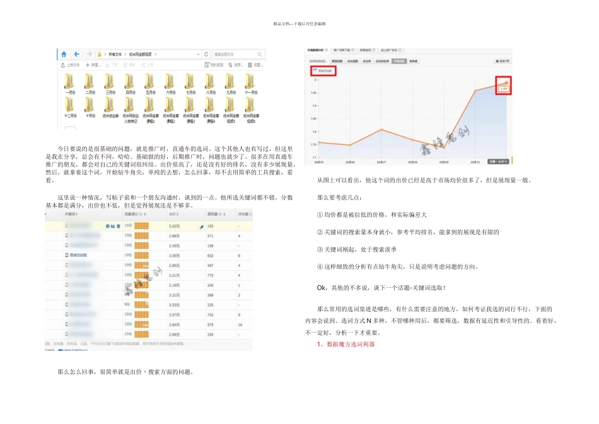The image size is (599, 424).
Task: Sort by the 质量得分 column header arrow
Action: tap(145, 214)
